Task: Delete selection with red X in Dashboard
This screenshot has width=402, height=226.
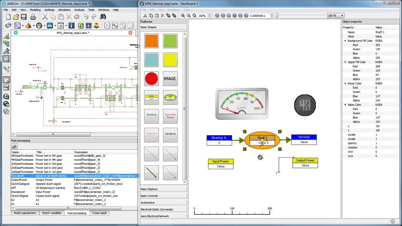Action: (x=162, y=15)
